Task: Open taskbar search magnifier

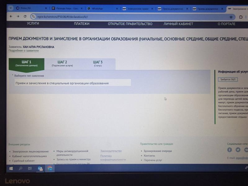Action: point(20,168)
